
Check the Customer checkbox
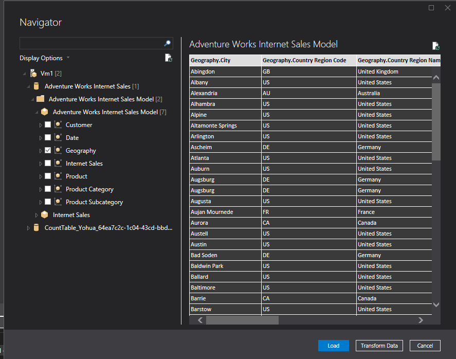coord(48,125)
